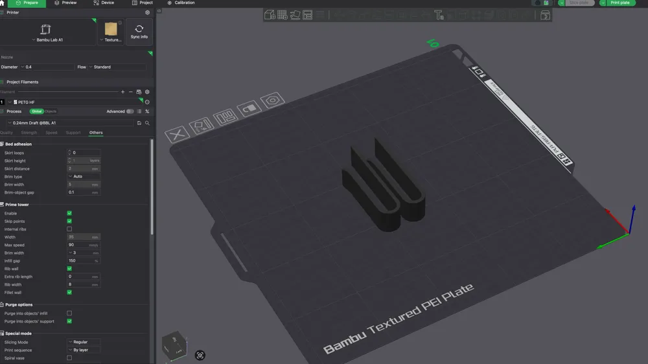Toggle the Fillet wall checkbox
Screen dimensions: 648x364
point(69,292)
